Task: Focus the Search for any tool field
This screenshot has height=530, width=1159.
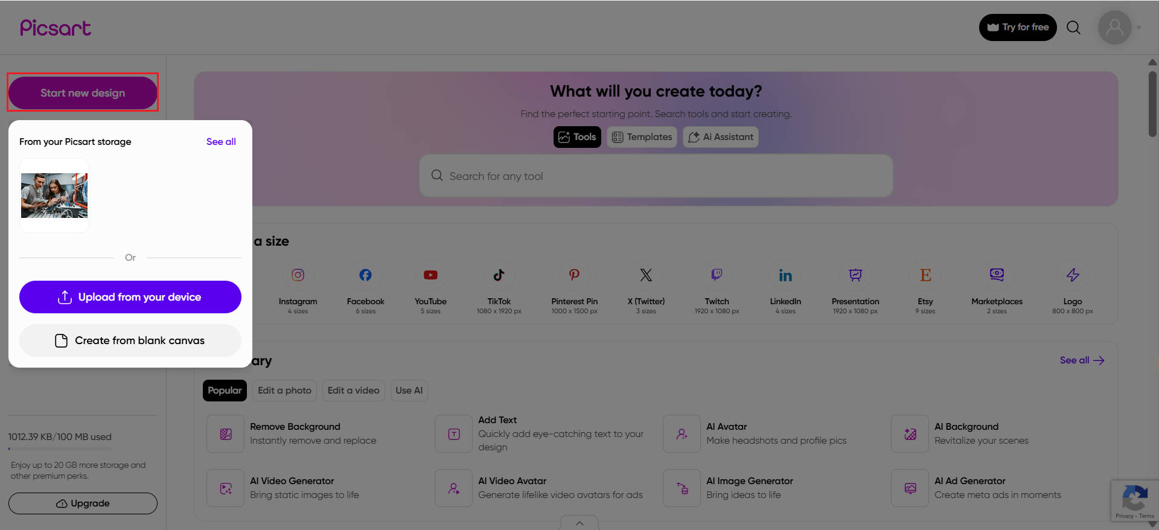Action: 656,176
